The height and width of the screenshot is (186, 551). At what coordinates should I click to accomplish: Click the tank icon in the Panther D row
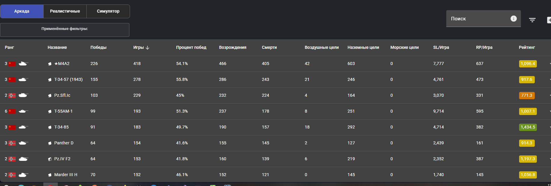click(x=23, y=143)
